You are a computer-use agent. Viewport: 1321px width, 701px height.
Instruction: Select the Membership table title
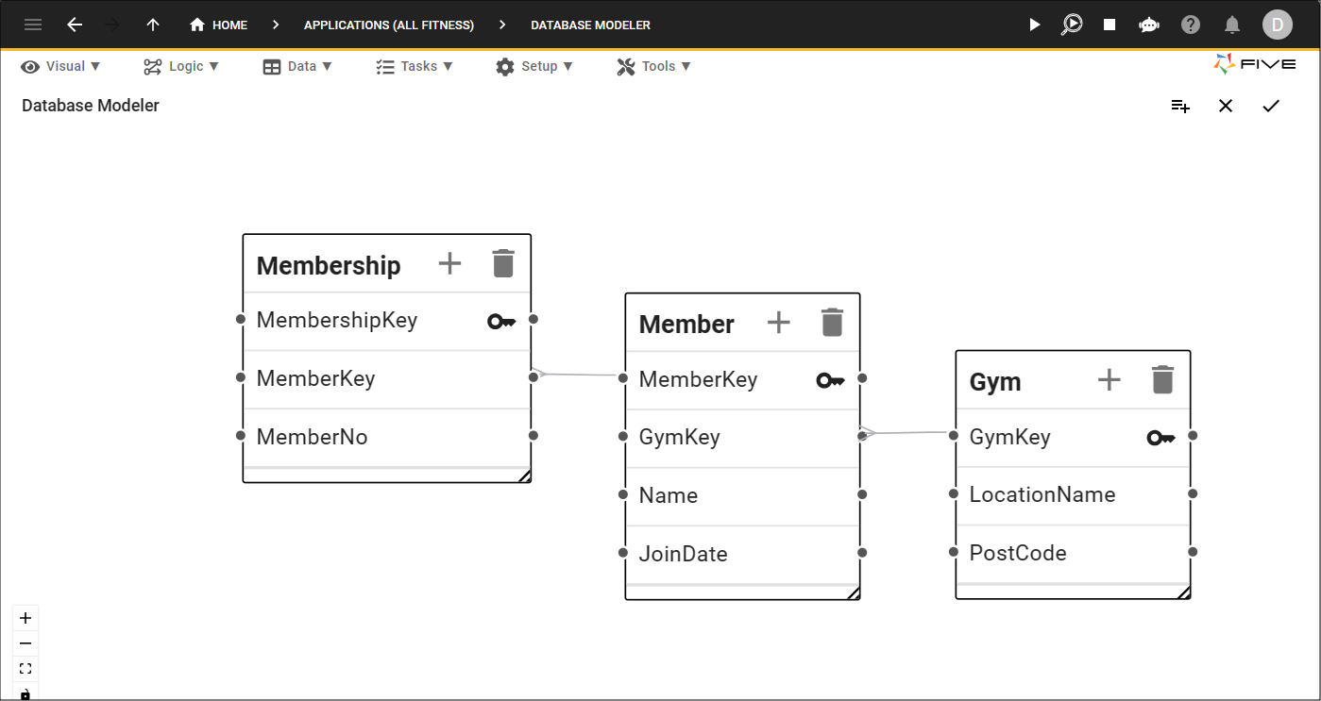329,265
